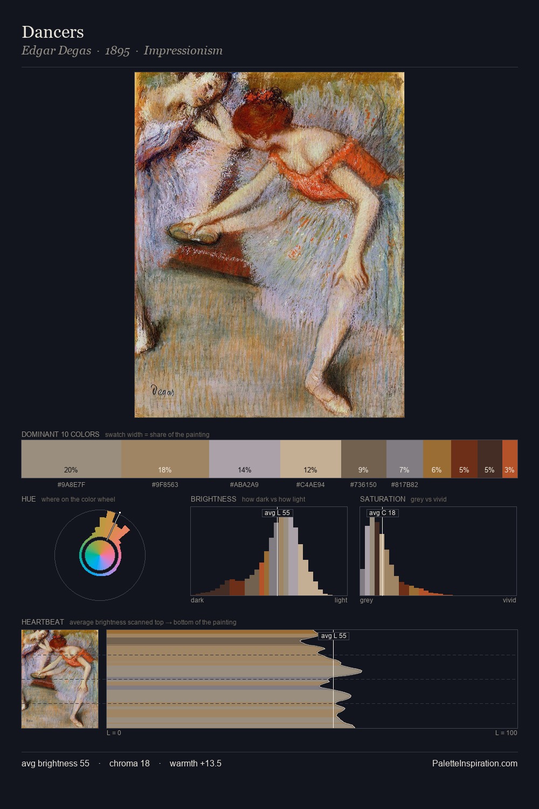Click the 'chroma 18' footer stat
The width and height of the screenshot is (539, 809).
(129, 763)
